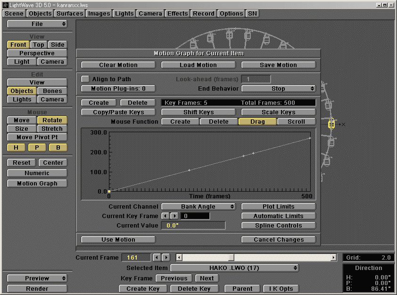
Task: Open the Scene menu
Action: (13, 14)
